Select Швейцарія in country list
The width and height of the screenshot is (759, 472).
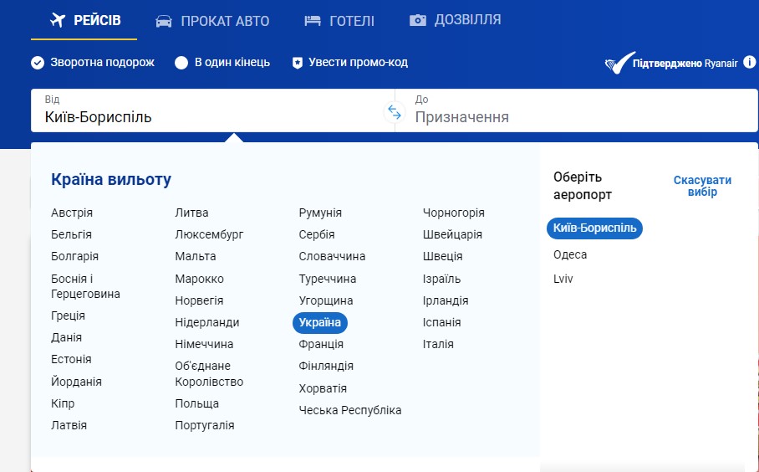[452, 234]
